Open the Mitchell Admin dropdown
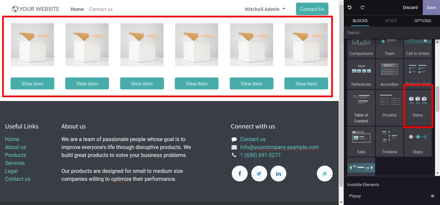440x205 pixels. point(265,9)
